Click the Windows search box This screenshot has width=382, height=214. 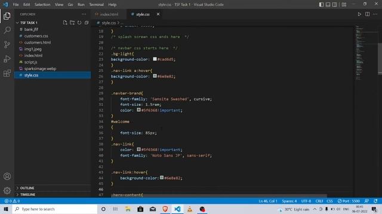coord(54,209)
